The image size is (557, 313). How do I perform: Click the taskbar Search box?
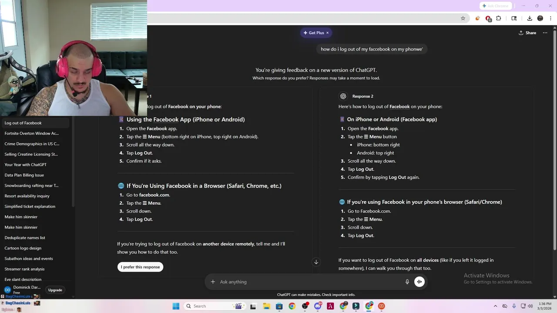coord(214,306)
